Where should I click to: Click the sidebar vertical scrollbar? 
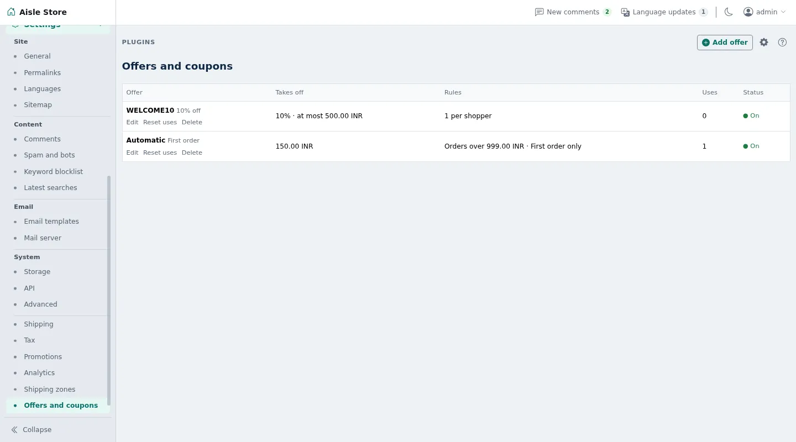tap(109, 291)
